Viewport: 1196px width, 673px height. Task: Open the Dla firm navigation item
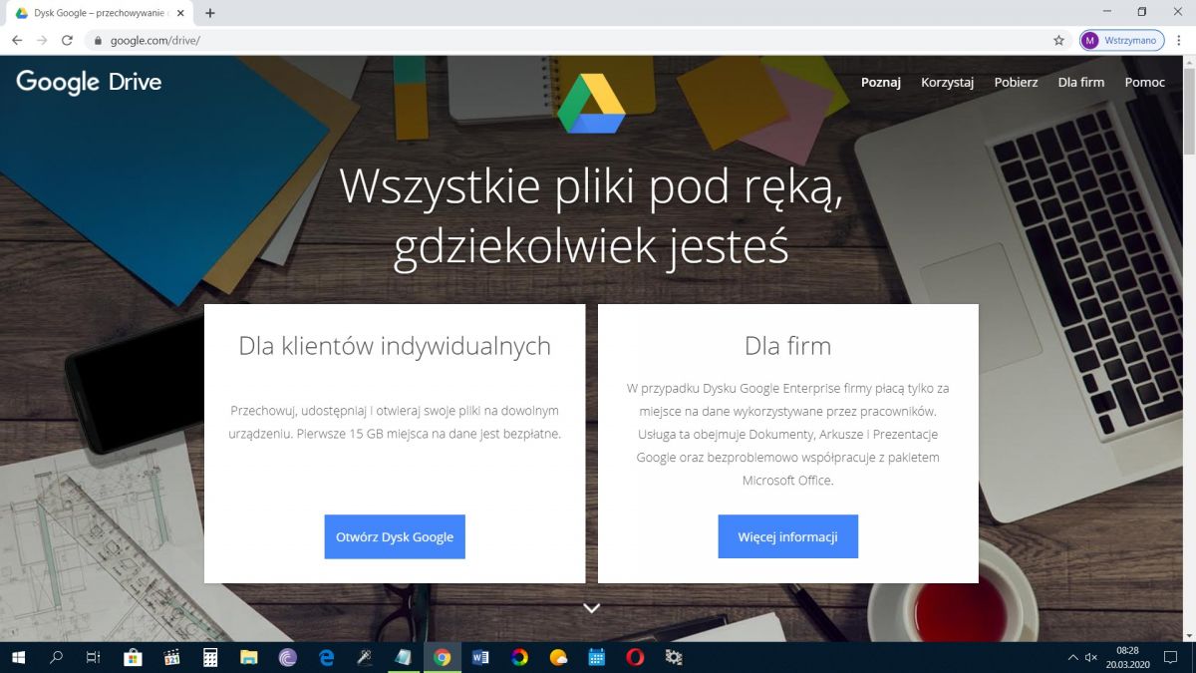point(1081,82)
